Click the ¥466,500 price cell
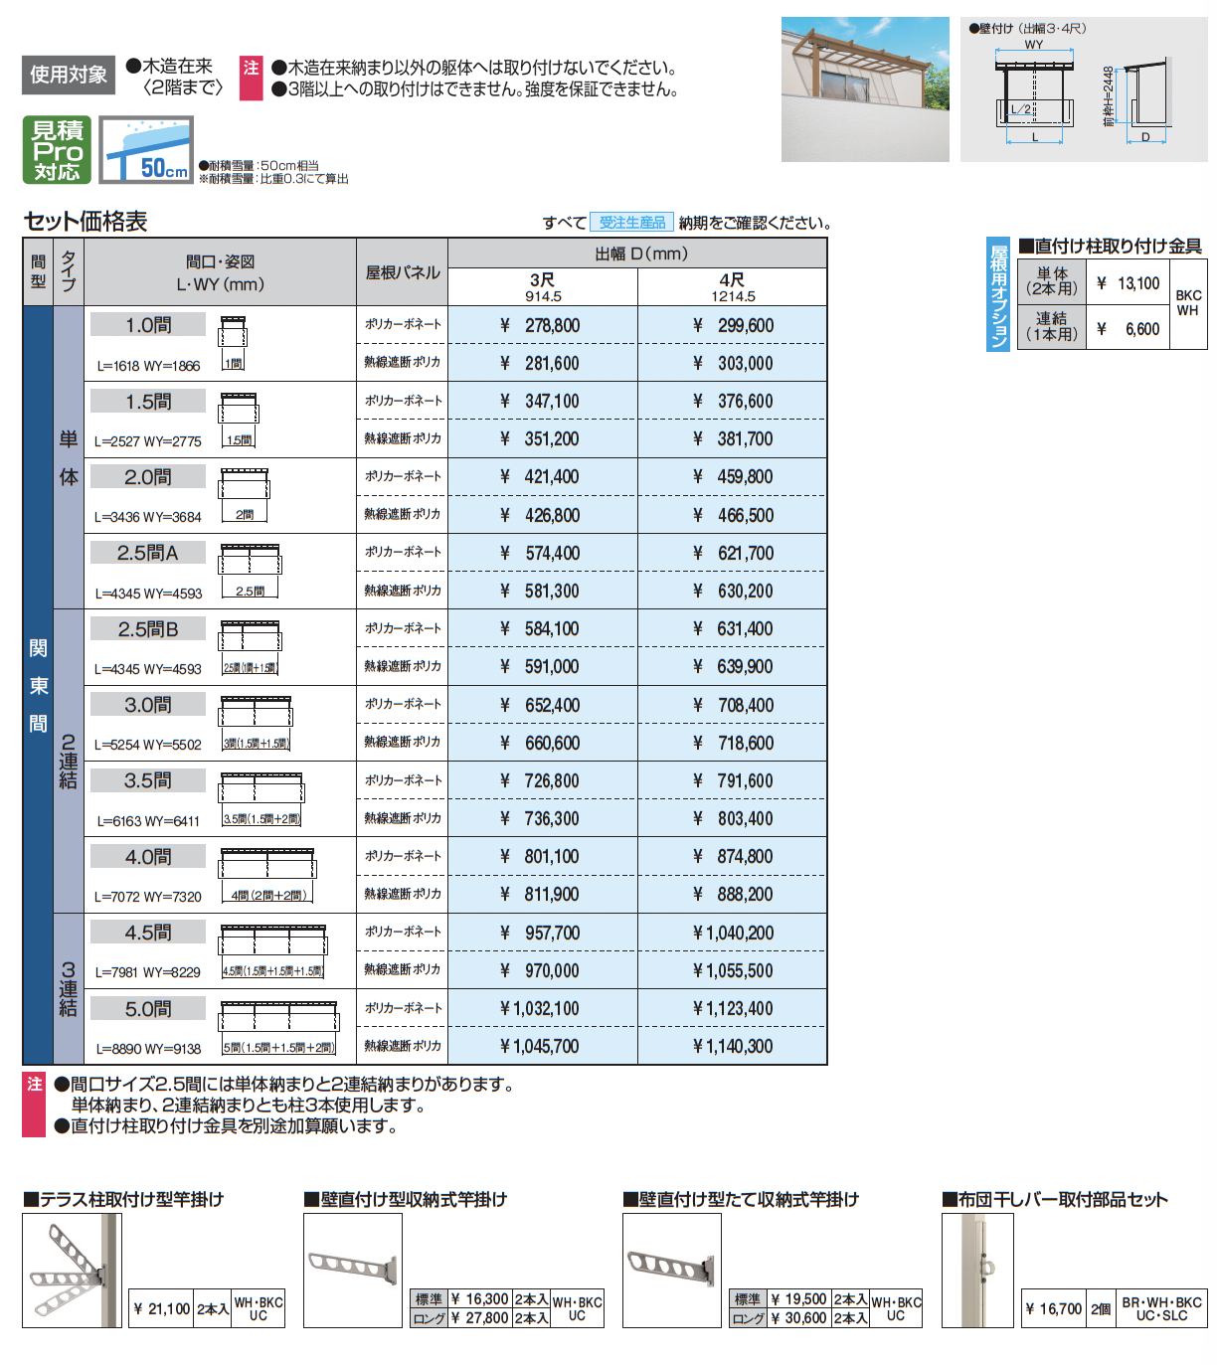This screenshot has height=1365, width=1217. [733, 515]
